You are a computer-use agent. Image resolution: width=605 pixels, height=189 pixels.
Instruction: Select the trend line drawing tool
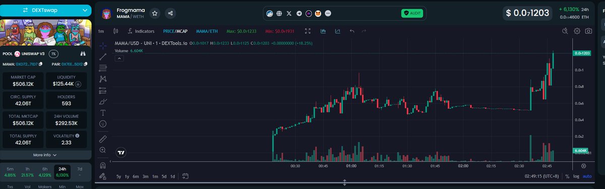point(103,56)
